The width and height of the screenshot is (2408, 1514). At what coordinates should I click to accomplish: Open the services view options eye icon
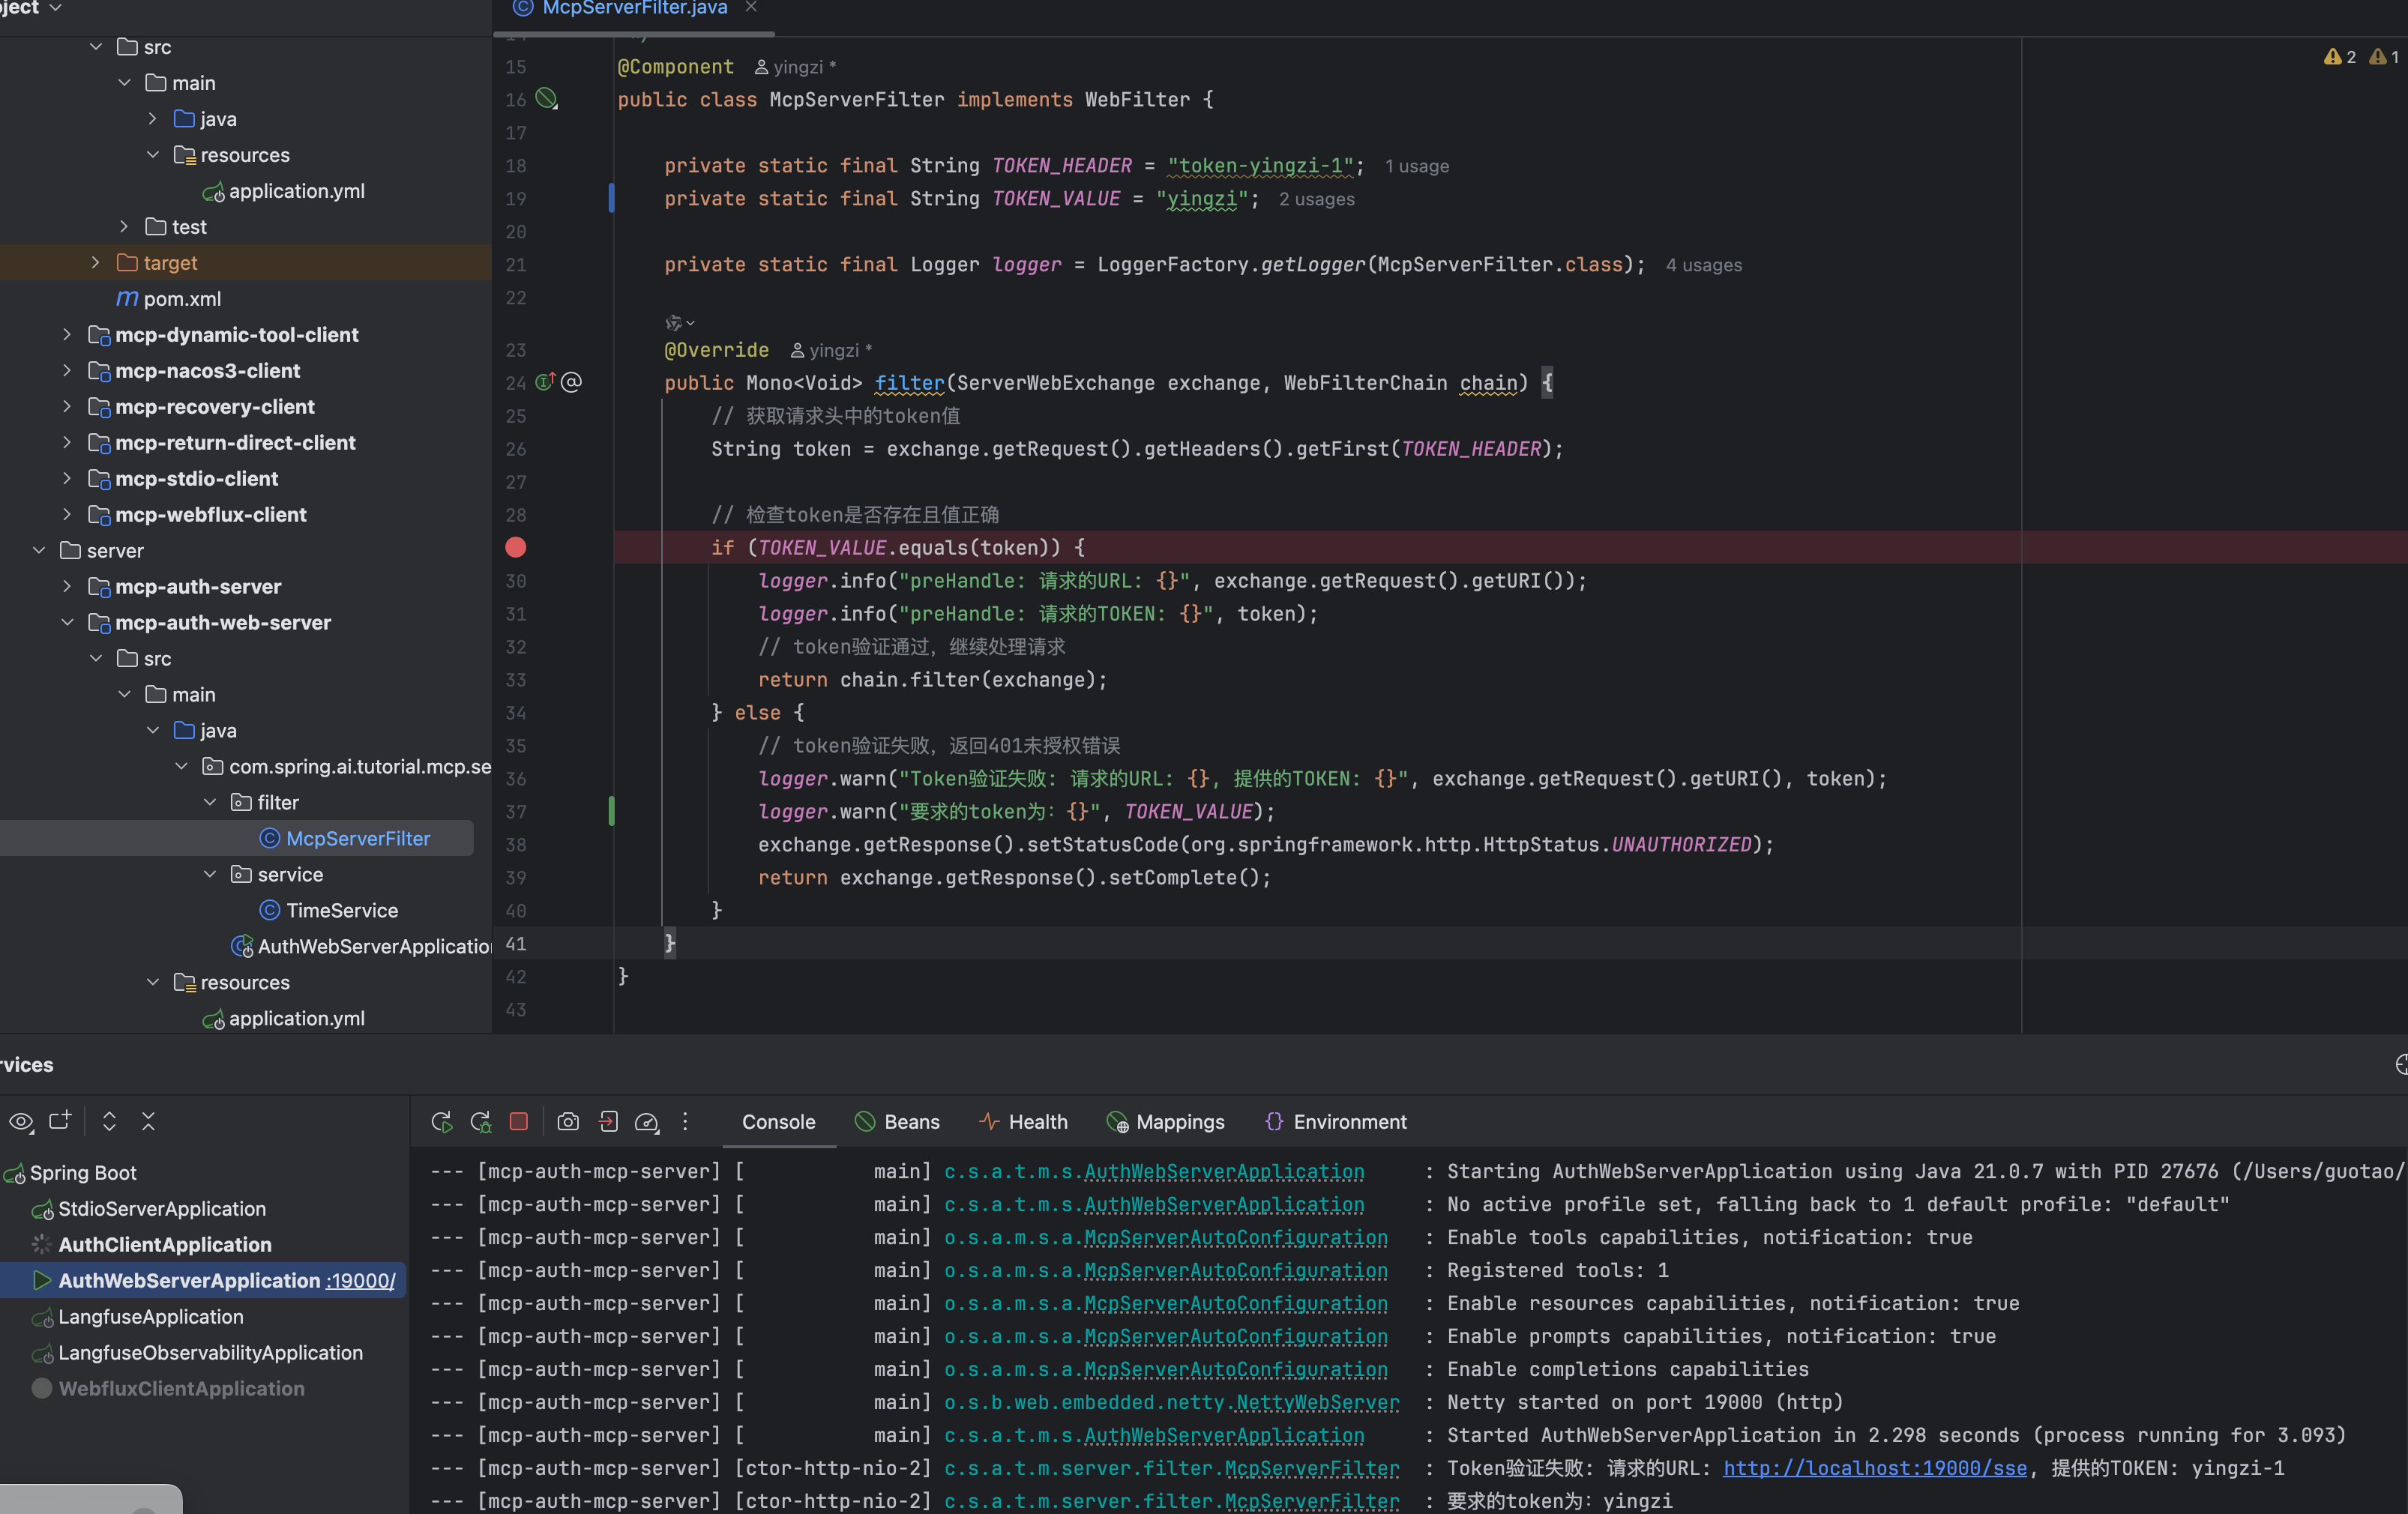point(21,1122)
